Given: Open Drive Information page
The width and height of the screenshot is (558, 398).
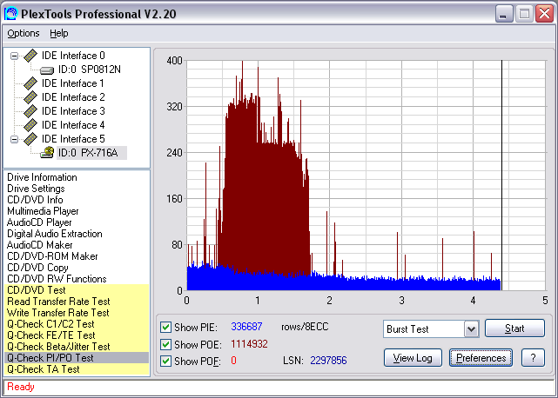Looking at the screenshot, I should click(x=42, y=177).
